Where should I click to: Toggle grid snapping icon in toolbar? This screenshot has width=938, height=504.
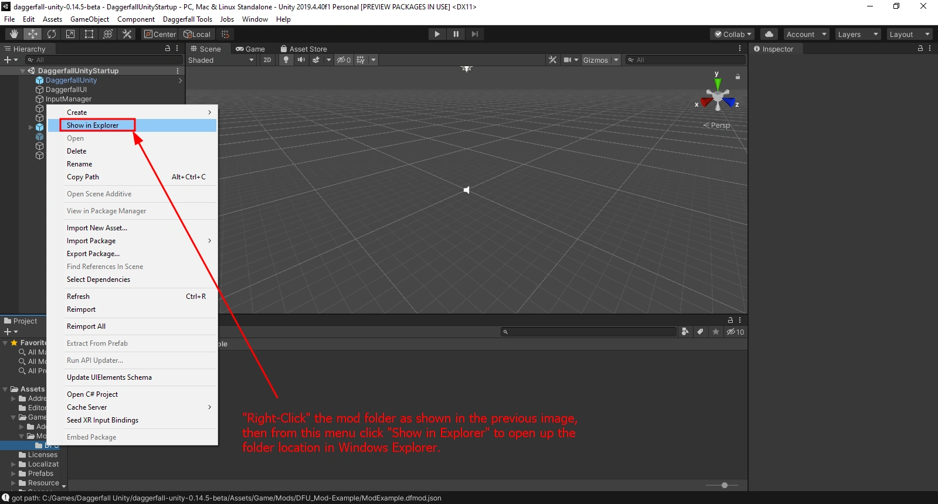(225, 34)
